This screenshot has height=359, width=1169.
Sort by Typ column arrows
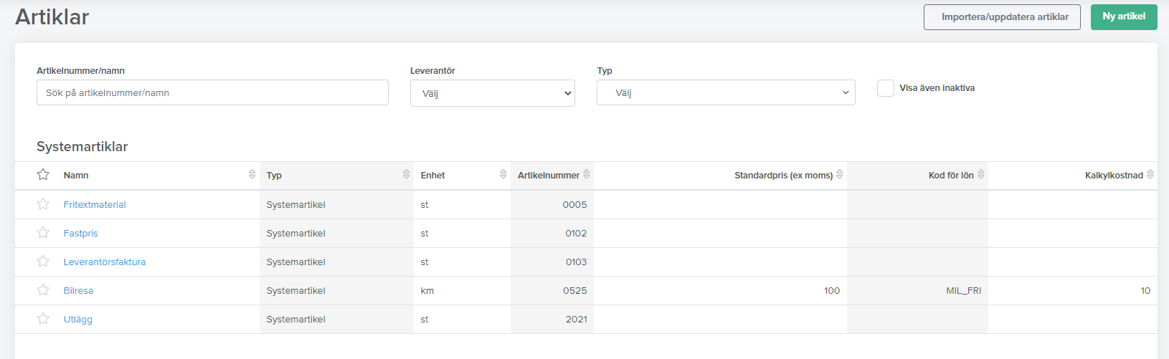click(406, 174)
